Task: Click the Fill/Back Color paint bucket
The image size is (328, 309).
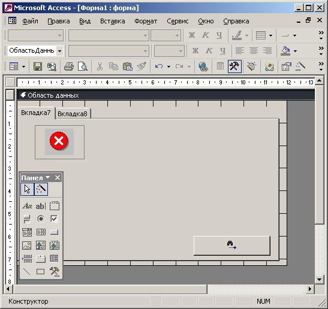Action: tap(285, 51)
